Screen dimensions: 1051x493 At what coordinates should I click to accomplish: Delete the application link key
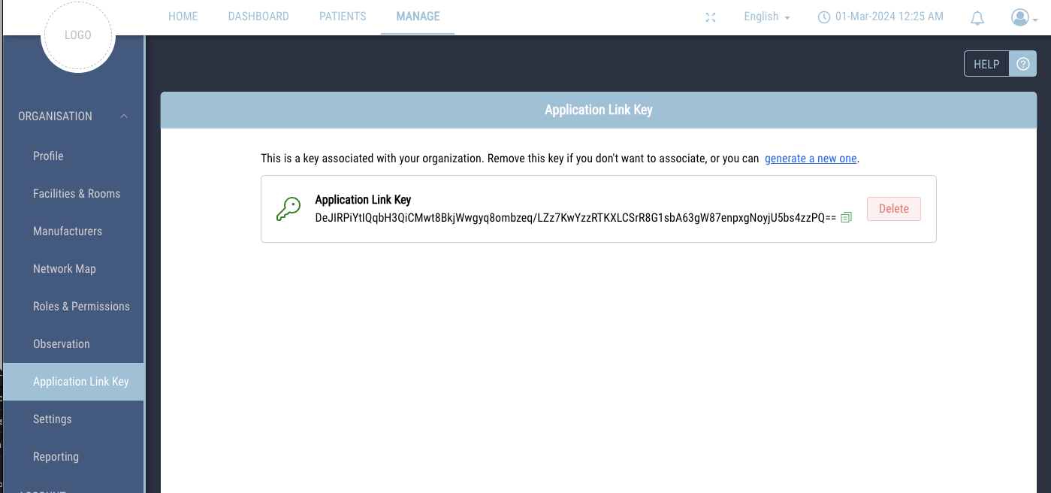tap(893, 209)
